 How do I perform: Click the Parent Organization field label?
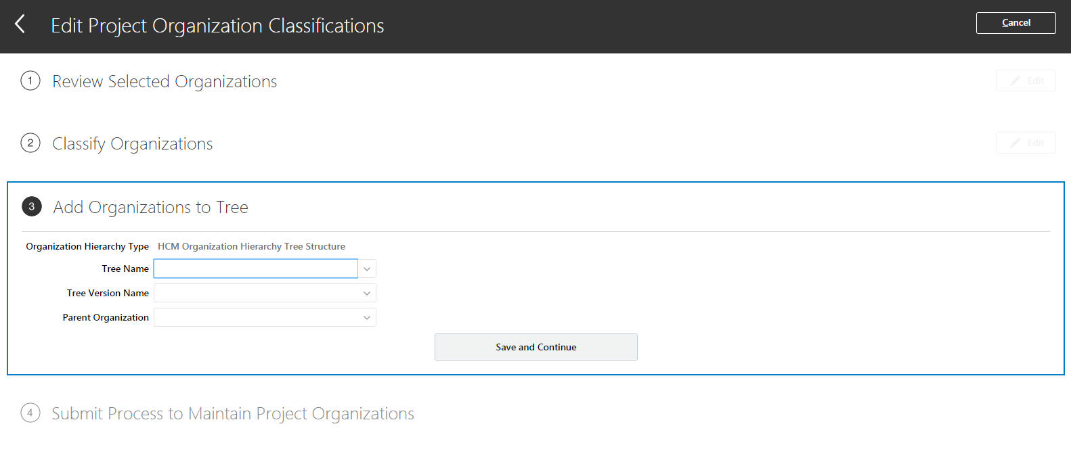point(106,317)
